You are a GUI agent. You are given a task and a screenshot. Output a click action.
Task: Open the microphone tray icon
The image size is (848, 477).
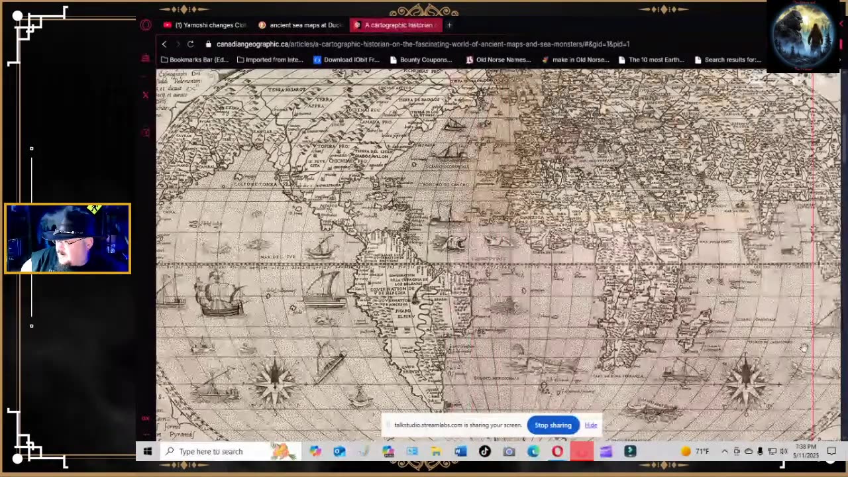click(x=760, y=452)
